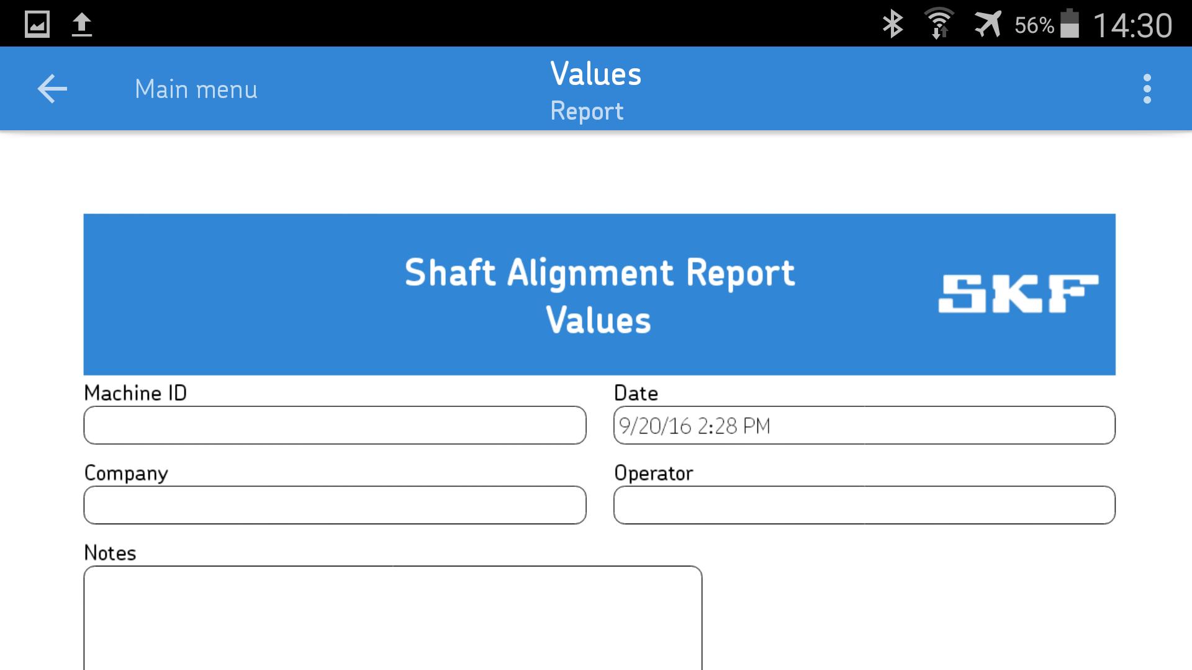Image resolution: width=1192 pixels, height=670 pixels.
Task: Tap the Operator label
Action: (653, 473)
